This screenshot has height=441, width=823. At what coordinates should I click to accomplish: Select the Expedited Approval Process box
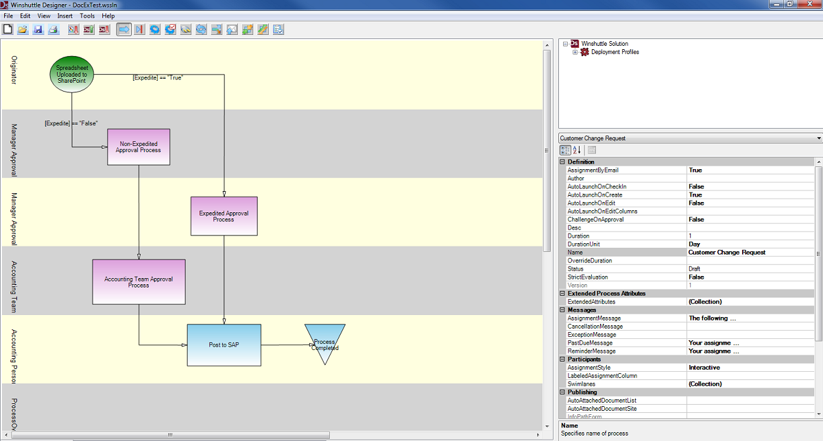224,216
